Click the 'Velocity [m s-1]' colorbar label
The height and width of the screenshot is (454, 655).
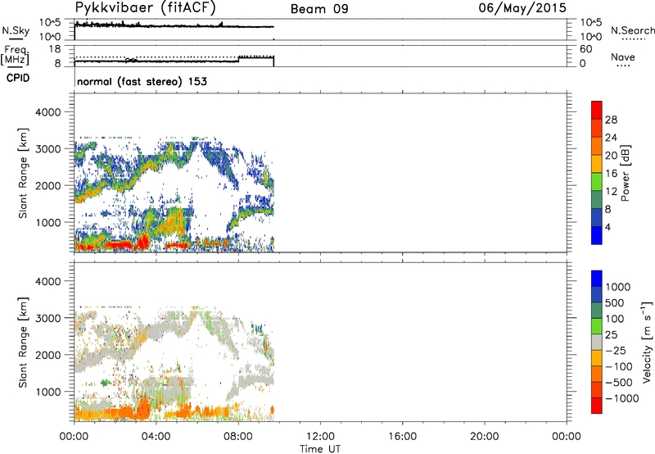click(x=647, y=342)
